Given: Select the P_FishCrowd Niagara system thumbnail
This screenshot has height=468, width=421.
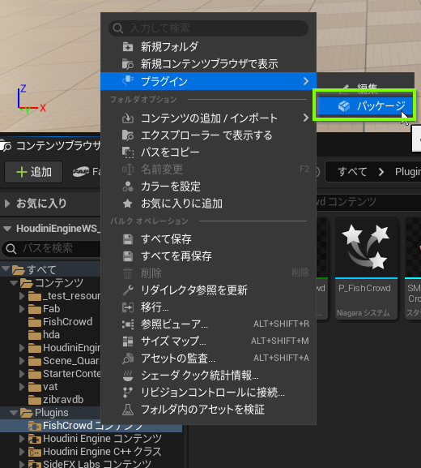Looking at the screenshot, I should [366, 268].
